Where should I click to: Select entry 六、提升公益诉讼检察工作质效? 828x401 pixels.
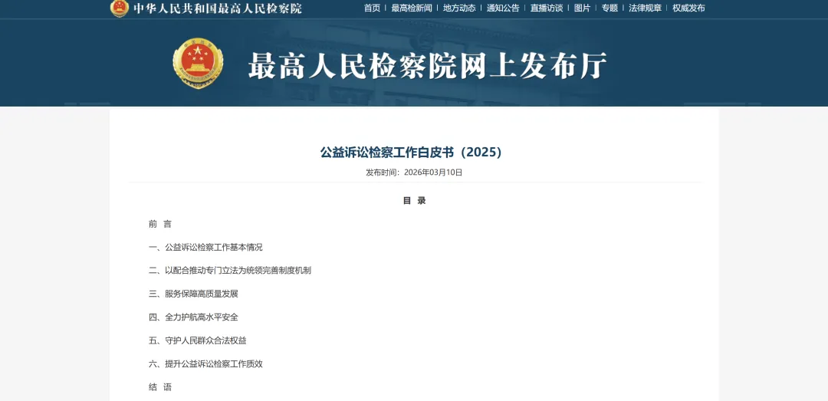205,364
